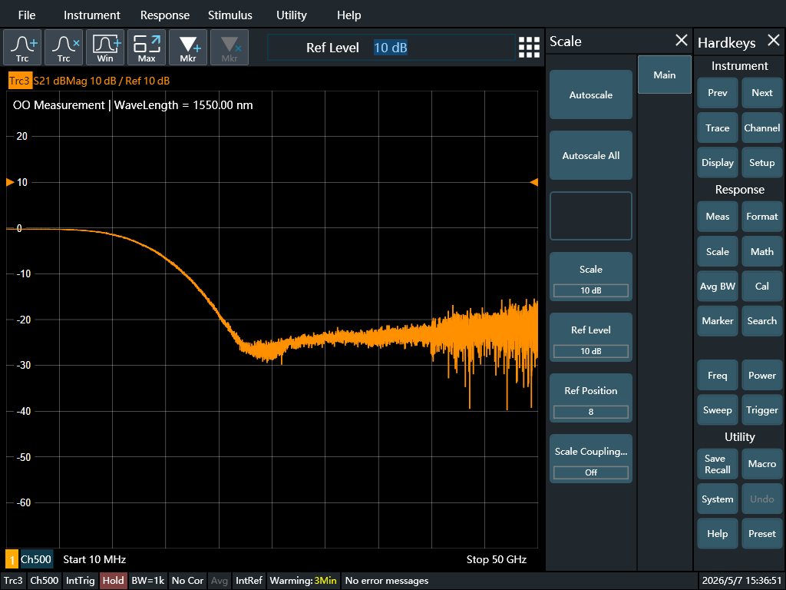This screenshot has height=590, width=786.
Task: Open the Display hardkey
Action: tap(718, 163)
